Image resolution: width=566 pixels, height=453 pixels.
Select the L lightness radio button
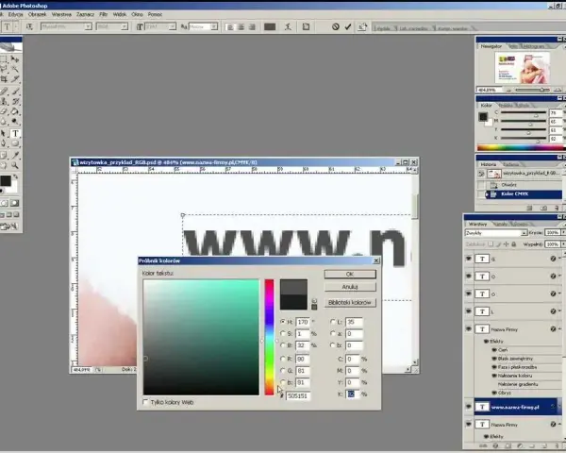pos(333,322)
